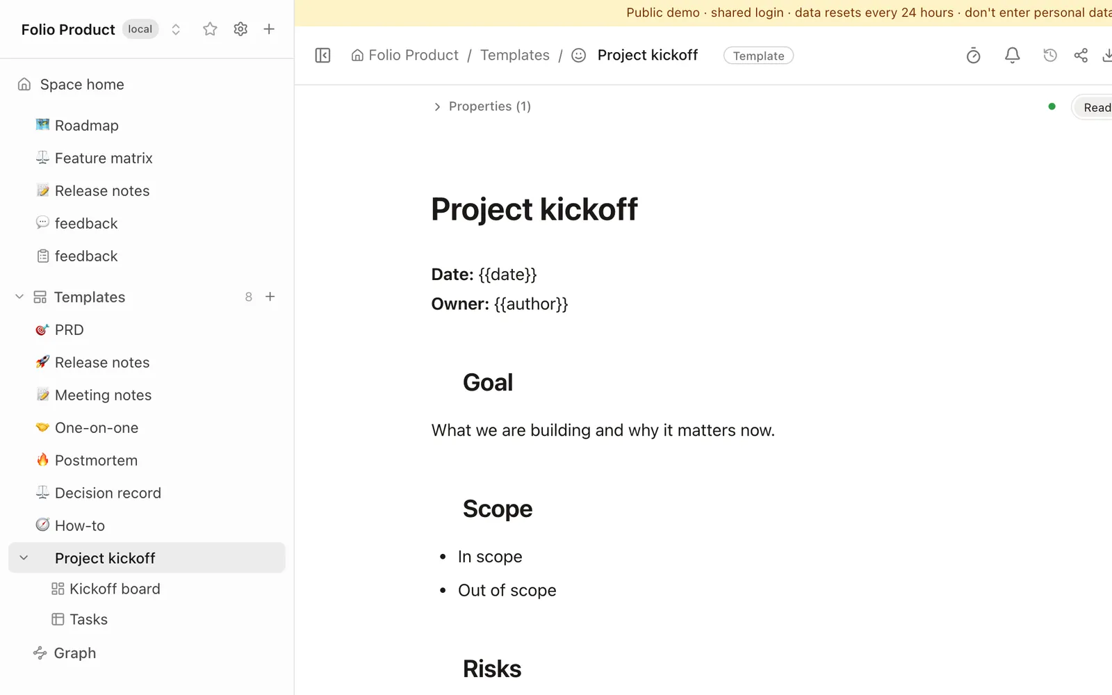Collapse the Templates section chevron
This screenshot has height=695, width=1112.
(19, 297)
